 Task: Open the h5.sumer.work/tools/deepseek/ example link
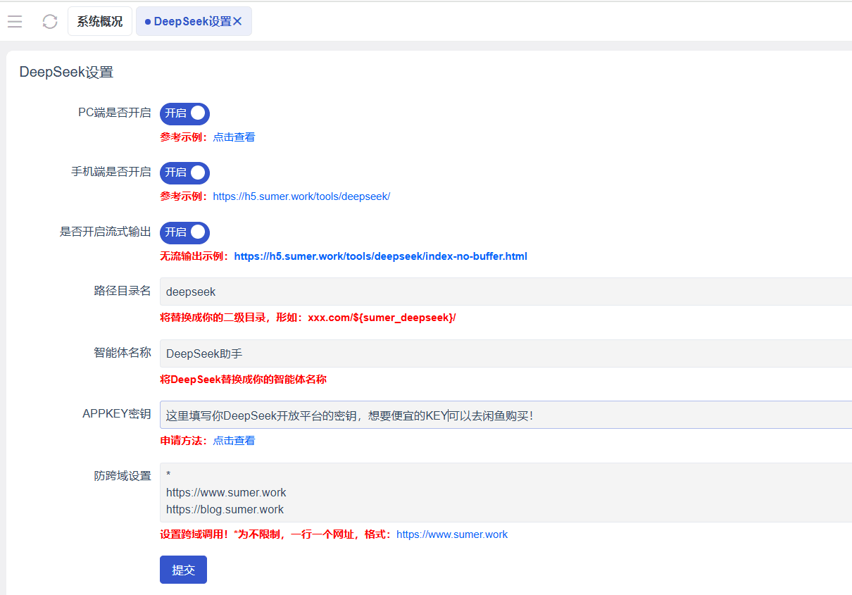click(x=301, y=196)
